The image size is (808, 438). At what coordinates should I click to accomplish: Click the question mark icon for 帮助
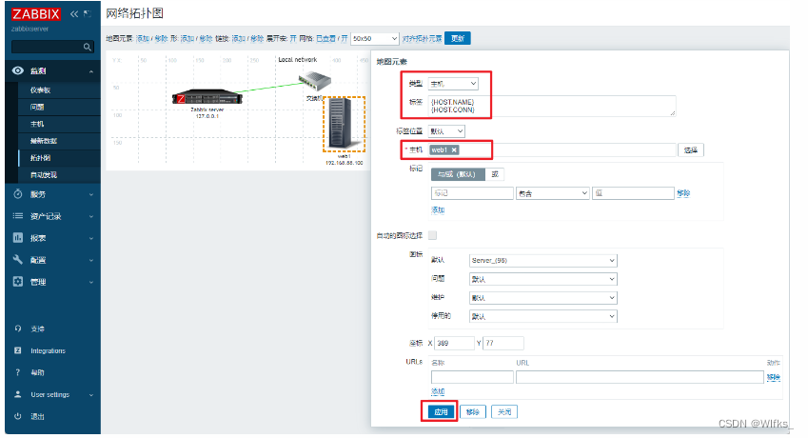coord(18,372)
